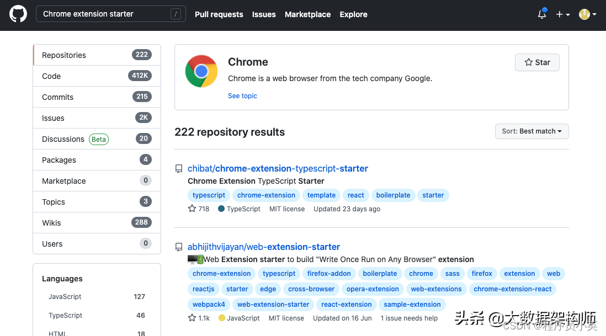Click 'Updated 23 days ago' text
This screenshot has height=336, width=606.
(x=347, y=209)
